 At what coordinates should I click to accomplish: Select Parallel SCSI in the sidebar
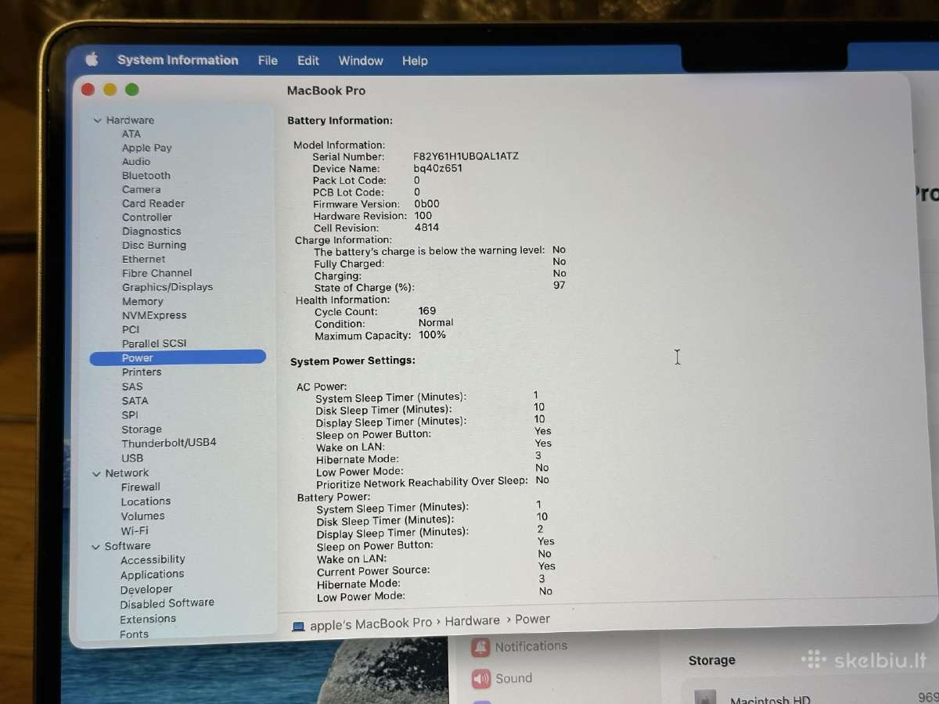pyautogui.click(x=154, y=343)
